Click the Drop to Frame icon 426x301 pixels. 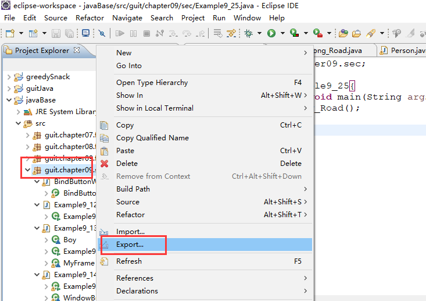click(x=217, y=33)
